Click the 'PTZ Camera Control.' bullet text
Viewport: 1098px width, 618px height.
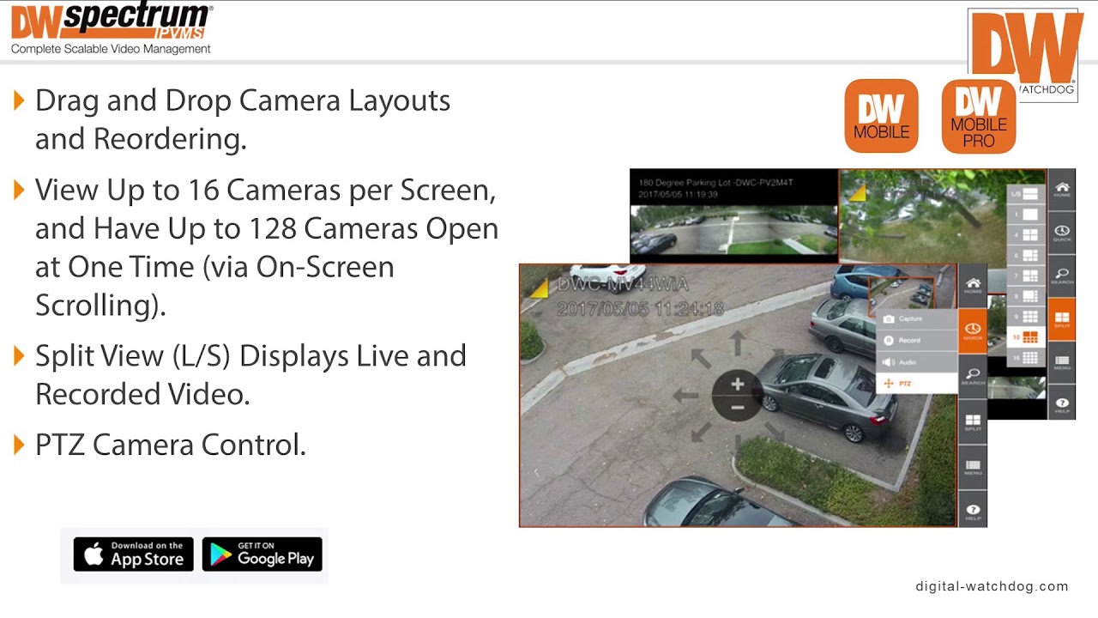(x=170, y=445)
